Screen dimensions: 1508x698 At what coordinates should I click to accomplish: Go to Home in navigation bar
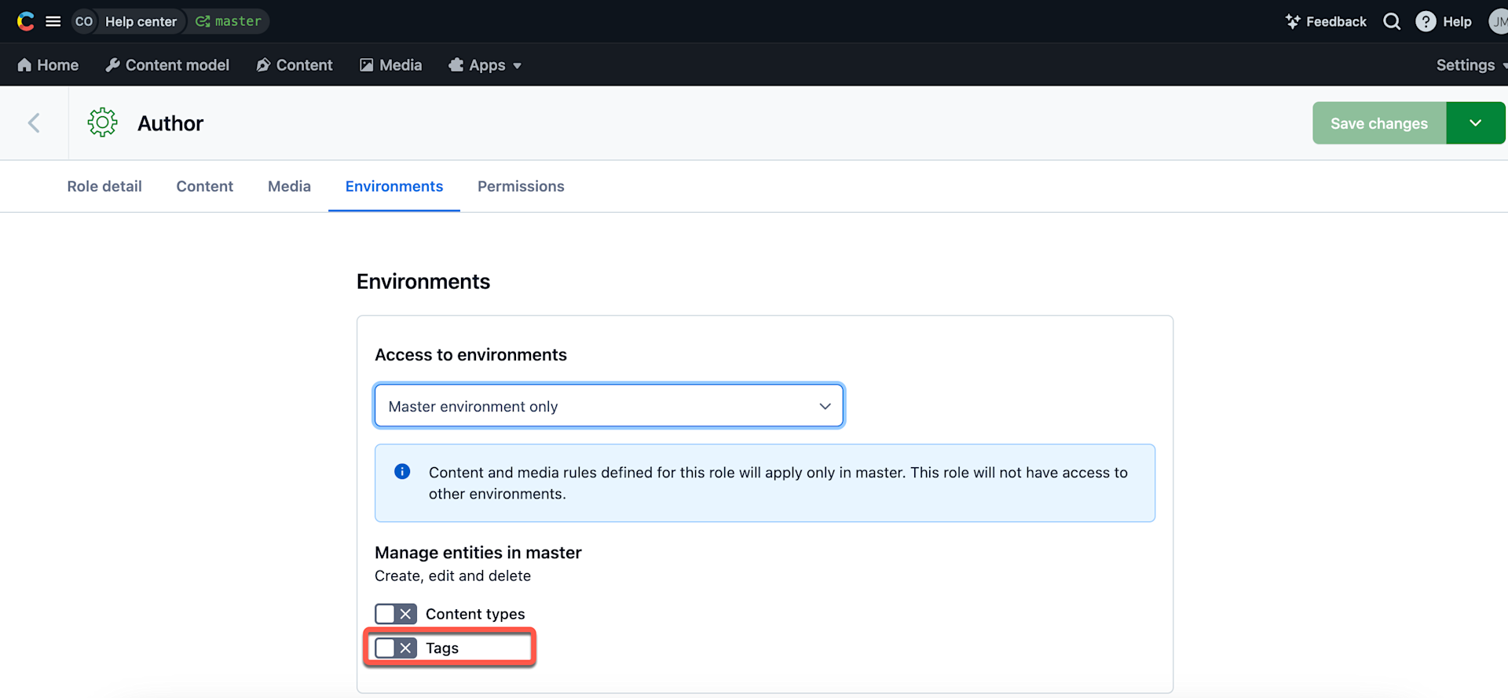click(x=48, y=65)
